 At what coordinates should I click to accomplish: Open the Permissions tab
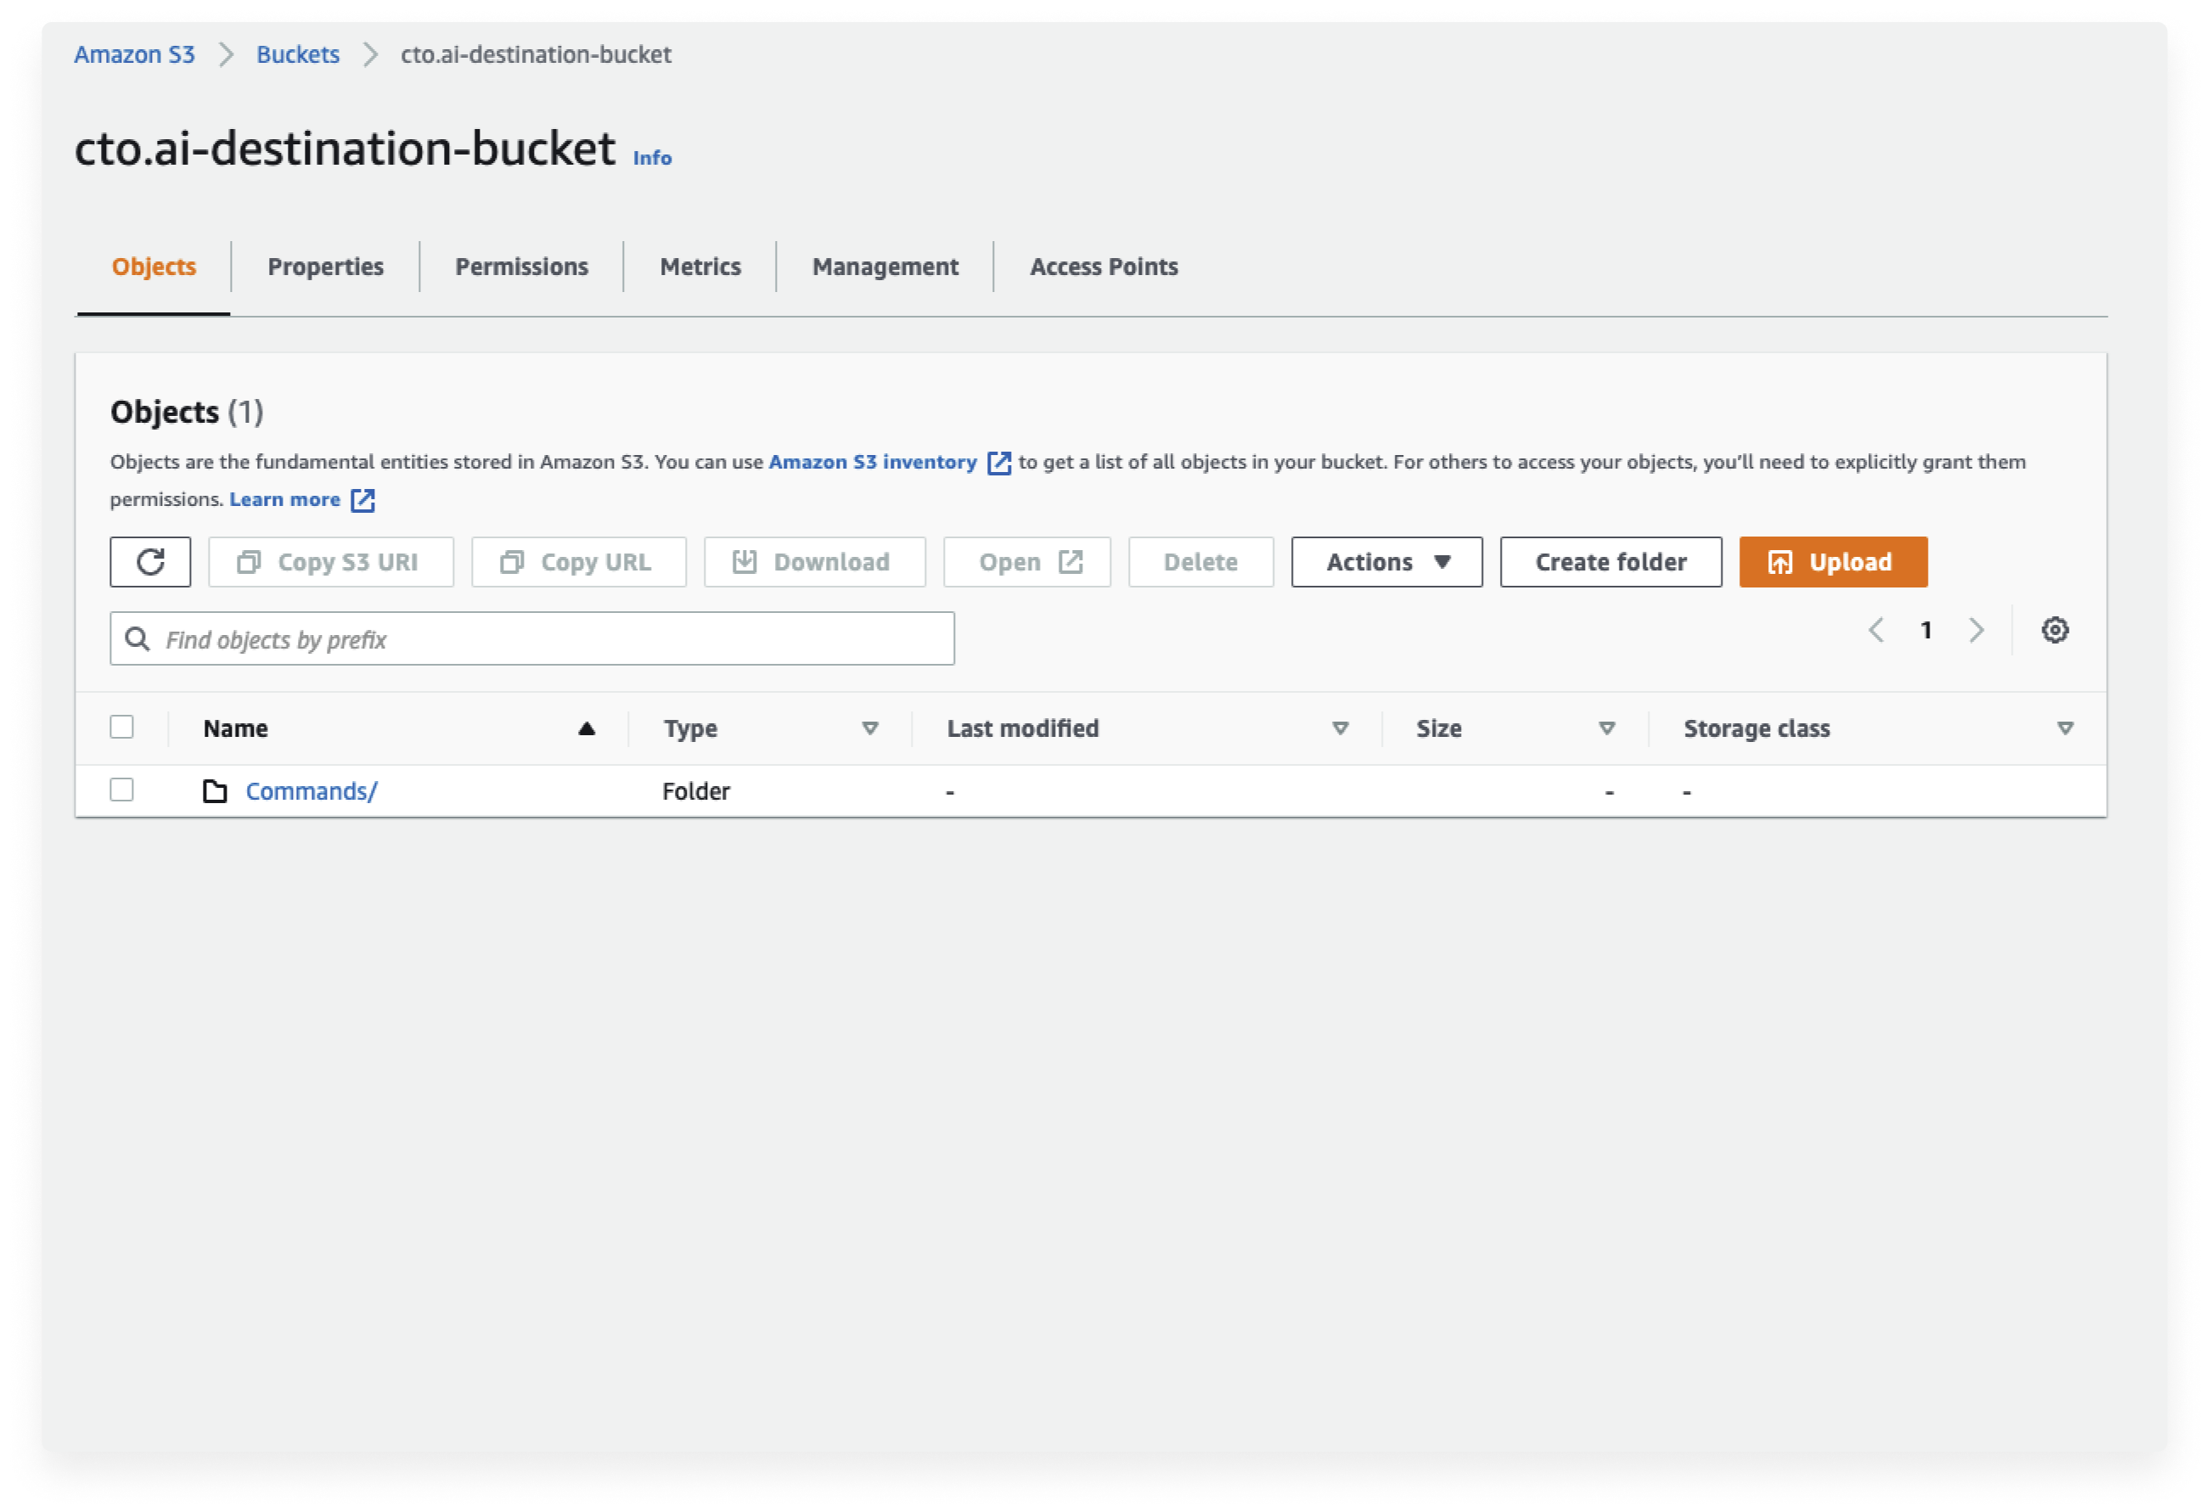pos(521,267)
